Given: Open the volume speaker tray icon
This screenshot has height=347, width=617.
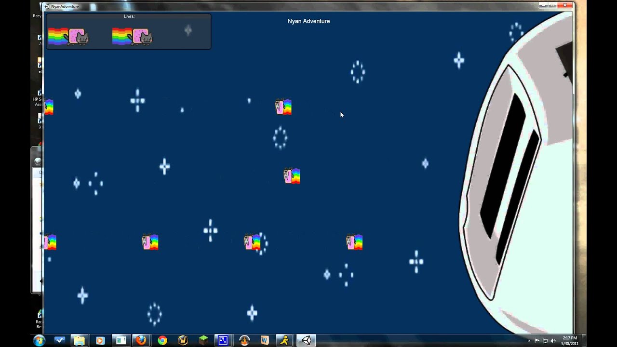Looking at the screenshot, I should click(553, 341).
